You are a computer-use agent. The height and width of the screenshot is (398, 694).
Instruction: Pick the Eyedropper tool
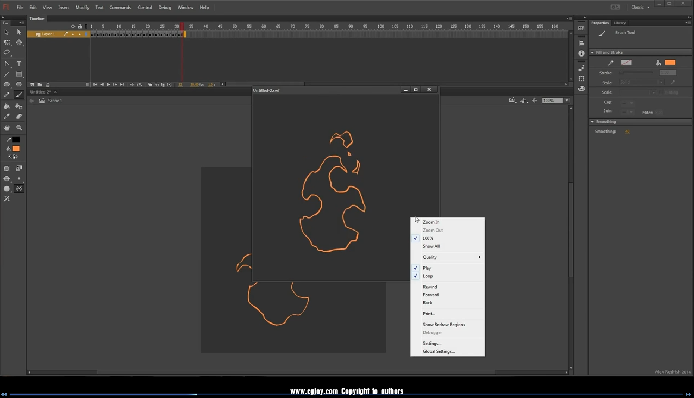coord(7,116)
